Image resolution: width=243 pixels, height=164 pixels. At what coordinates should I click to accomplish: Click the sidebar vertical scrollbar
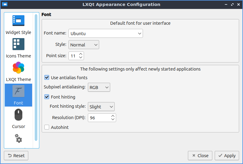tap(36, 77)
